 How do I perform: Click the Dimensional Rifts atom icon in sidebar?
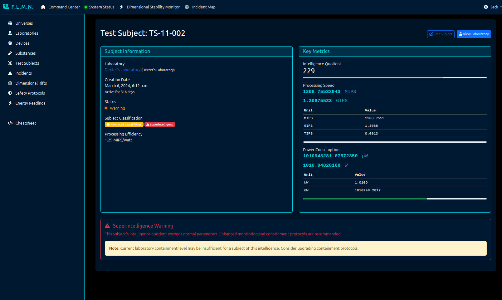(10, 83)
